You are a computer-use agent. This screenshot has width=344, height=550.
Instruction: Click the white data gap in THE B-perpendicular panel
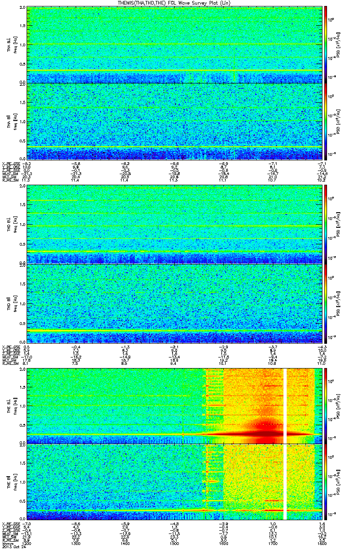286,406
